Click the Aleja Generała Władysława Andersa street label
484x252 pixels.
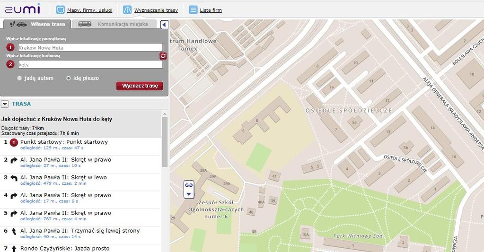(452, 114)
